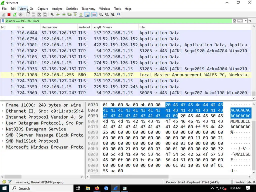Click the capture file properties pencil icon

click(x=10, y=182)
